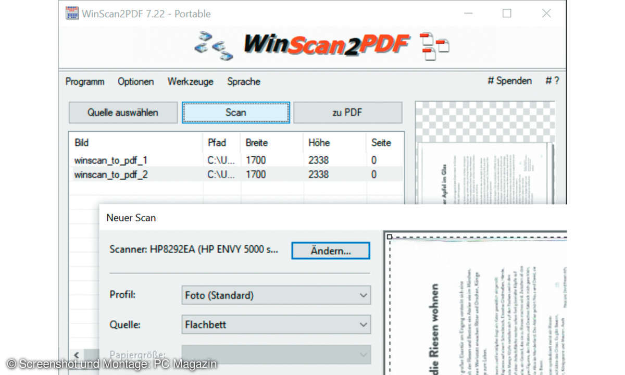Start scanning with the Scan button
Screen dimensions: 625x375
pos(235,113)
